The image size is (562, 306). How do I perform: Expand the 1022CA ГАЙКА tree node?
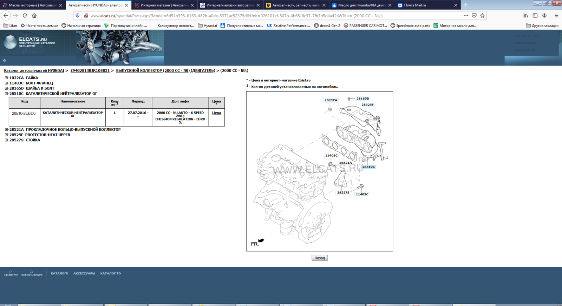coord(6,78)
